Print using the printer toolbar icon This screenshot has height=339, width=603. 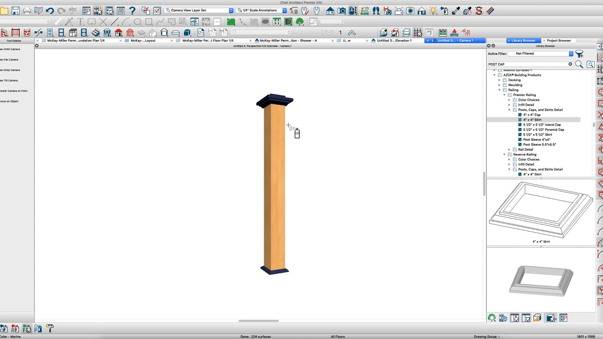tap(27, 10)
